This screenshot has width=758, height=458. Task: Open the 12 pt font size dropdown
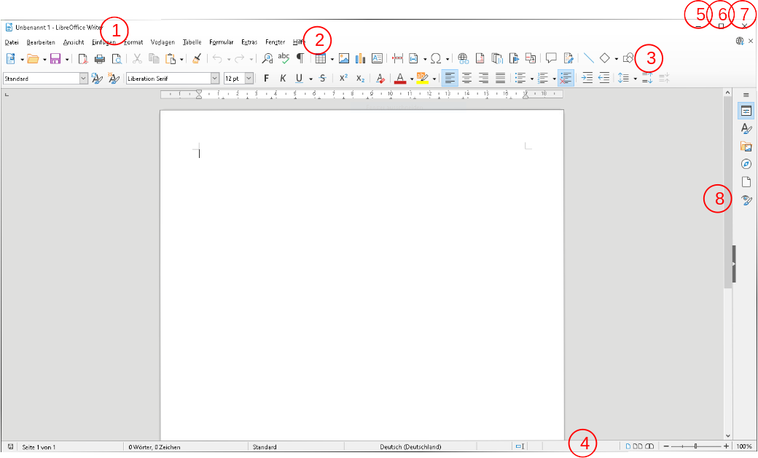point(249,79)
